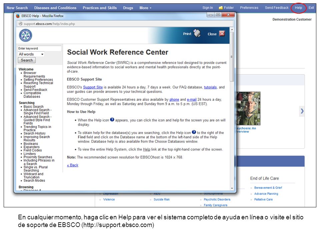Open Diseases and Conditions menu

pos(55,8)
